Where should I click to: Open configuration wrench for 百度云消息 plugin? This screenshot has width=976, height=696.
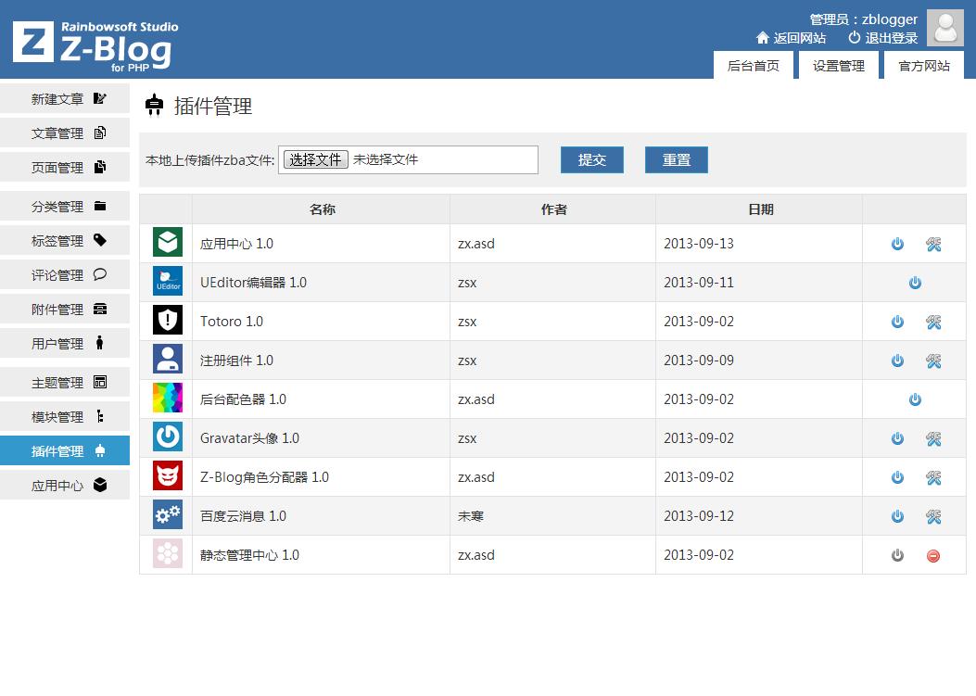tap(933, 516)
